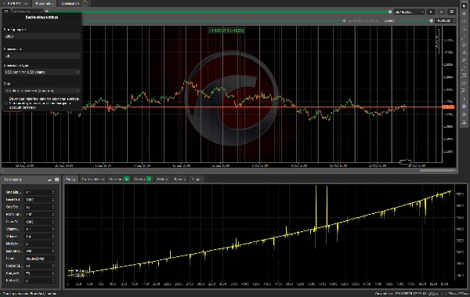Click the speed slider diamond handle

[431, 20]
